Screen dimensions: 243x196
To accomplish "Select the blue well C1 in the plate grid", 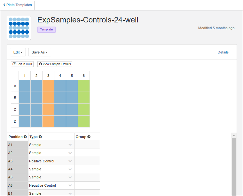I will pos(25,110).
